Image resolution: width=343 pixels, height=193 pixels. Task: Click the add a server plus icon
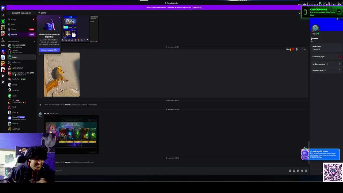tap(3, 76)
